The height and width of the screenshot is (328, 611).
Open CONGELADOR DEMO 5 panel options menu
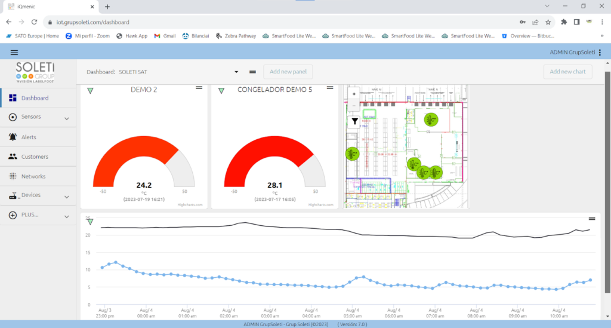pyautogui.click(x=330, y=88)
